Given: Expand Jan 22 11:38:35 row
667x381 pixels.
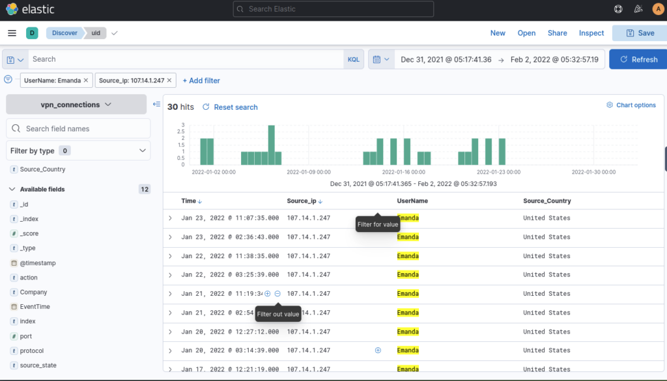Looking at the screenshot, I should pos(170,256).
